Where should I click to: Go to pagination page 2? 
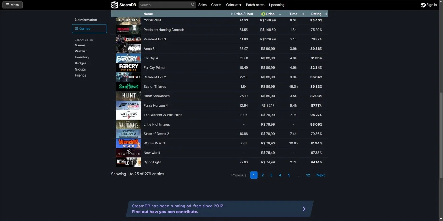262,175
